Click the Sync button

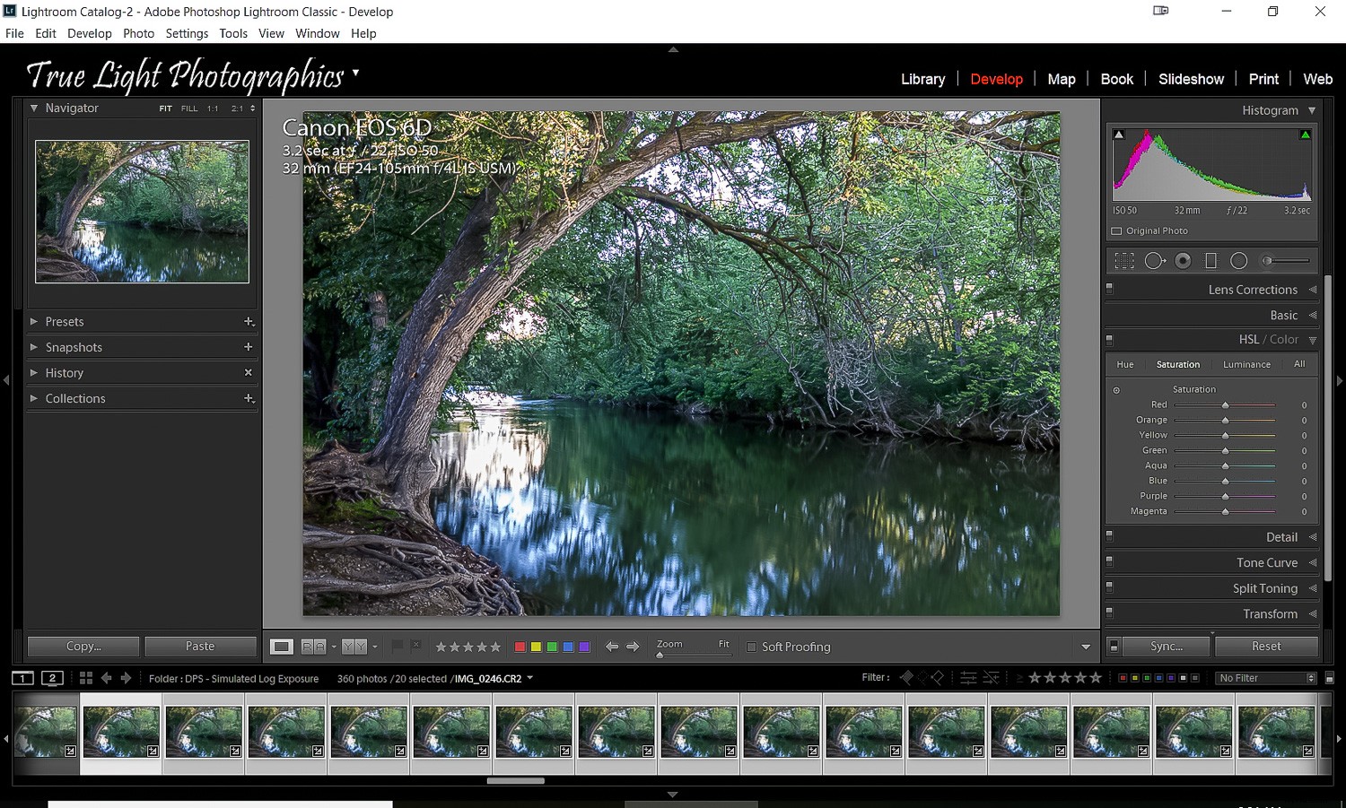[x=1166, y=646]
